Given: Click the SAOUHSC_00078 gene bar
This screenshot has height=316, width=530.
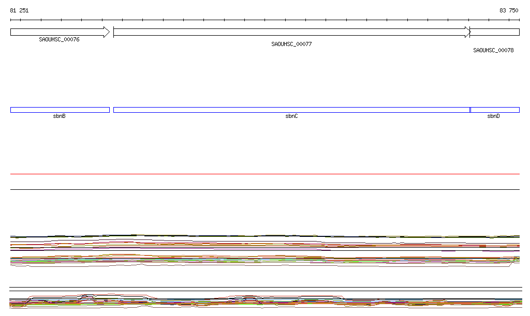Looking at the screenshot, I should pos(495,32).
